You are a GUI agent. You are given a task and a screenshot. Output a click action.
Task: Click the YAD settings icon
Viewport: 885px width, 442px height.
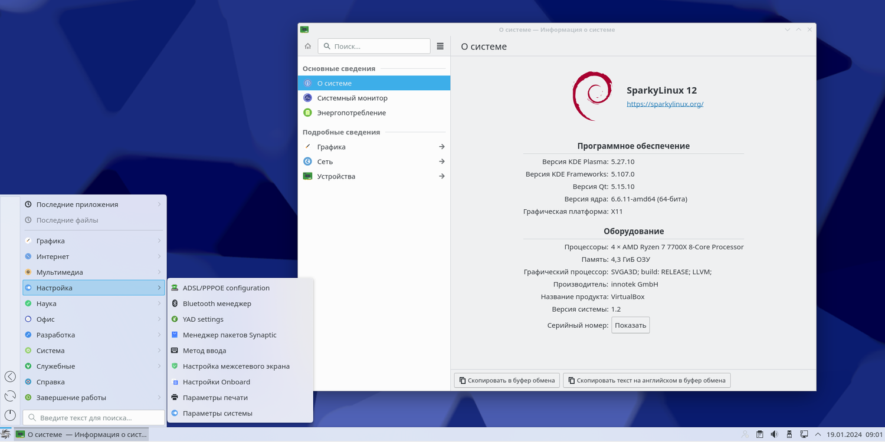pyautogui.click(x=175, y=319)
